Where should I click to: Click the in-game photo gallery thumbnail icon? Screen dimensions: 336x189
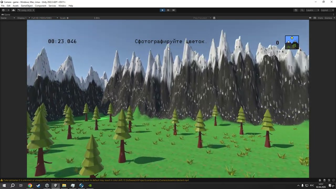(x=292, y=43)
